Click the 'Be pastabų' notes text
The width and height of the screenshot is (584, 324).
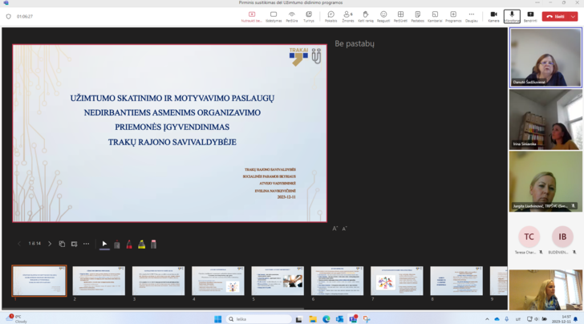click(355, 43)
